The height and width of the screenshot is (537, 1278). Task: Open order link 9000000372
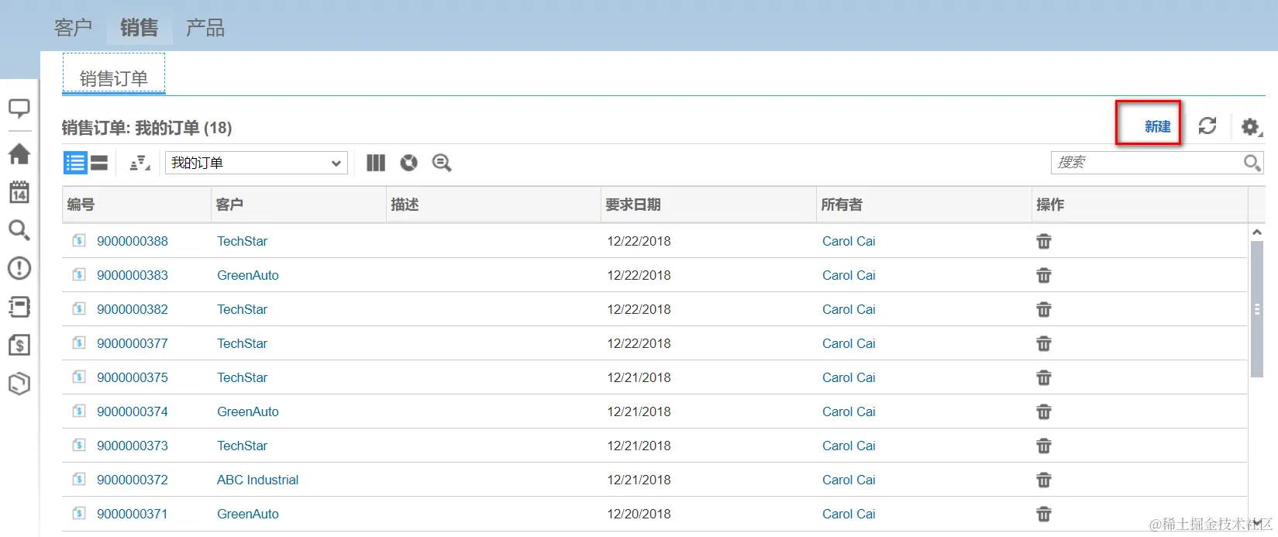133,480
